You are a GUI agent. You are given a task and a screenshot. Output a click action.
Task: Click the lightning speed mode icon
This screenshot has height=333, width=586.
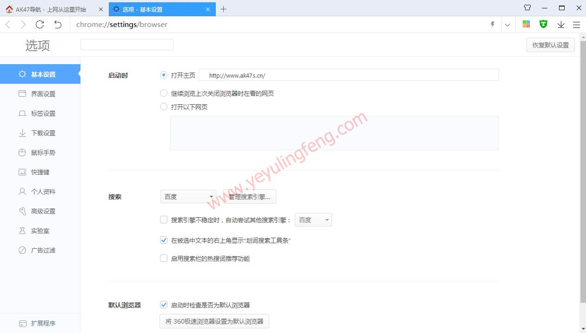[493, 25]
